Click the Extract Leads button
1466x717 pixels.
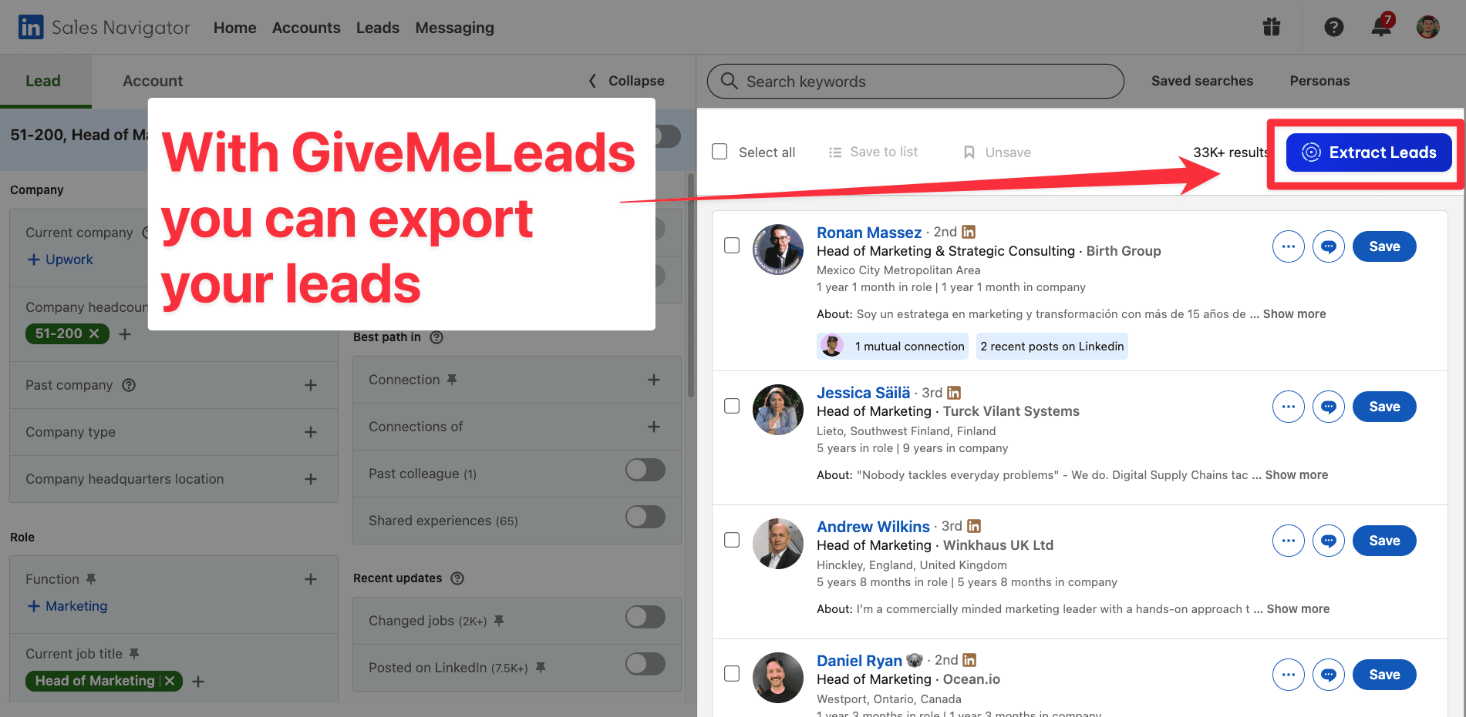pos(1368,152)
